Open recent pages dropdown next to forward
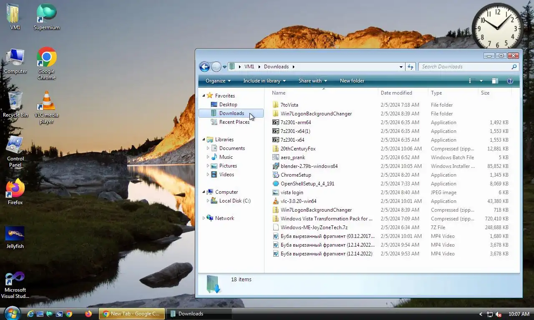This screenshot has height=320, width=534. [x=224, y=67]
